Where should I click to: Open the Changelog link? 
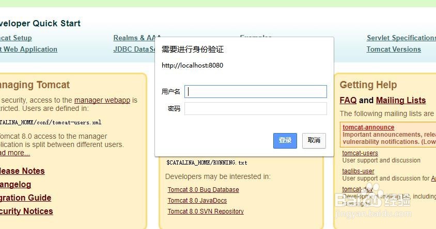(x=15, y=185)
